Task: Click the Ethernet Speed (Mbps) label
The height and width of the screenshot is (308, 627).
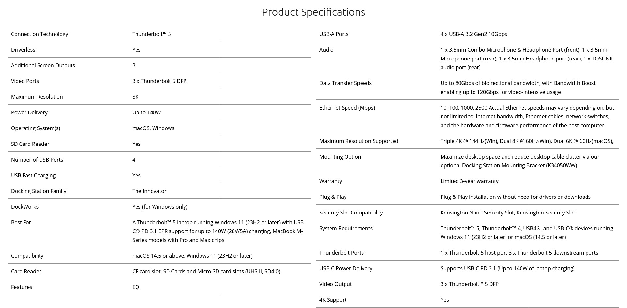Action: point(347,108)
